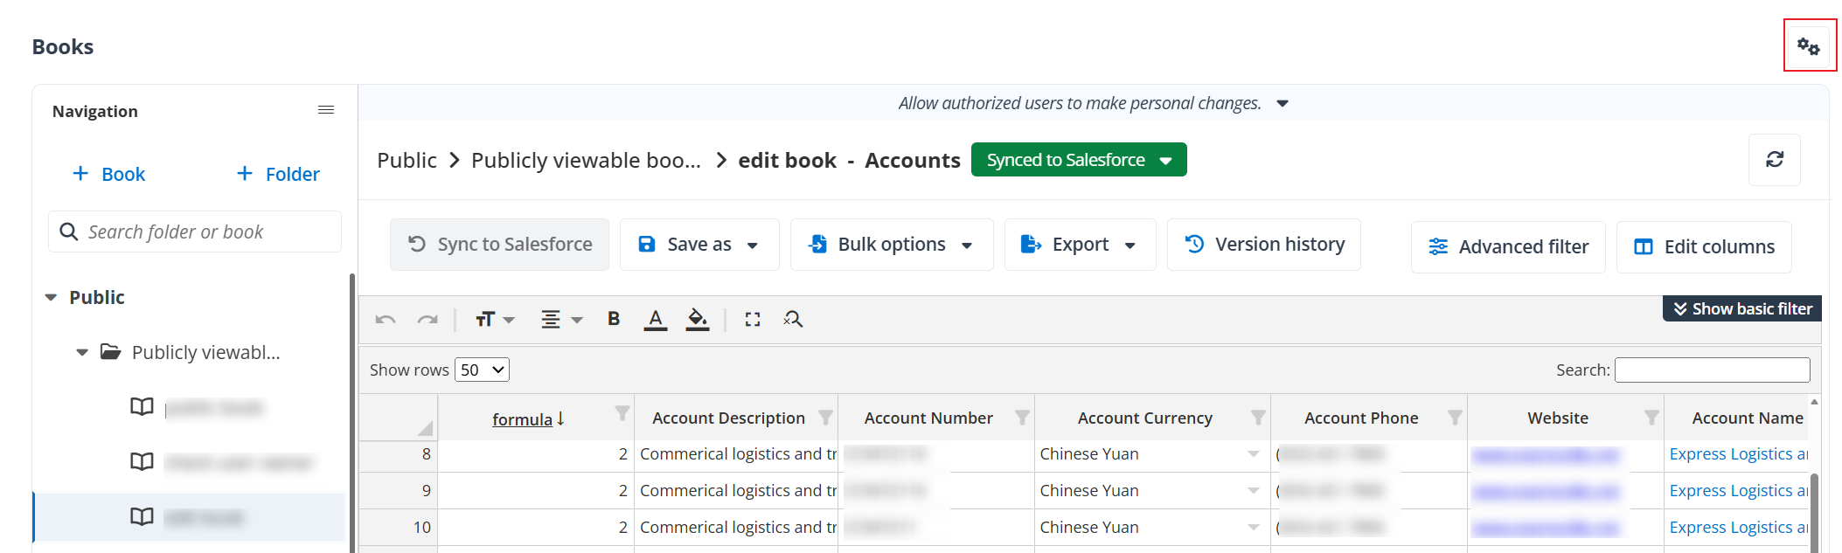Click the refresh icon button

[1774, 159]
